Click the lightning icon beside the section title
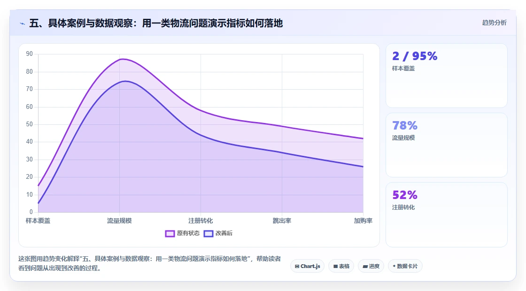 tap(23, 24)
